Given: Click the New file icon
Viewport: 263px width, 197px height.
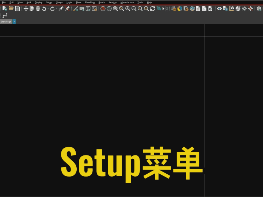Looking at the screenshot, I should coord(5,8).
